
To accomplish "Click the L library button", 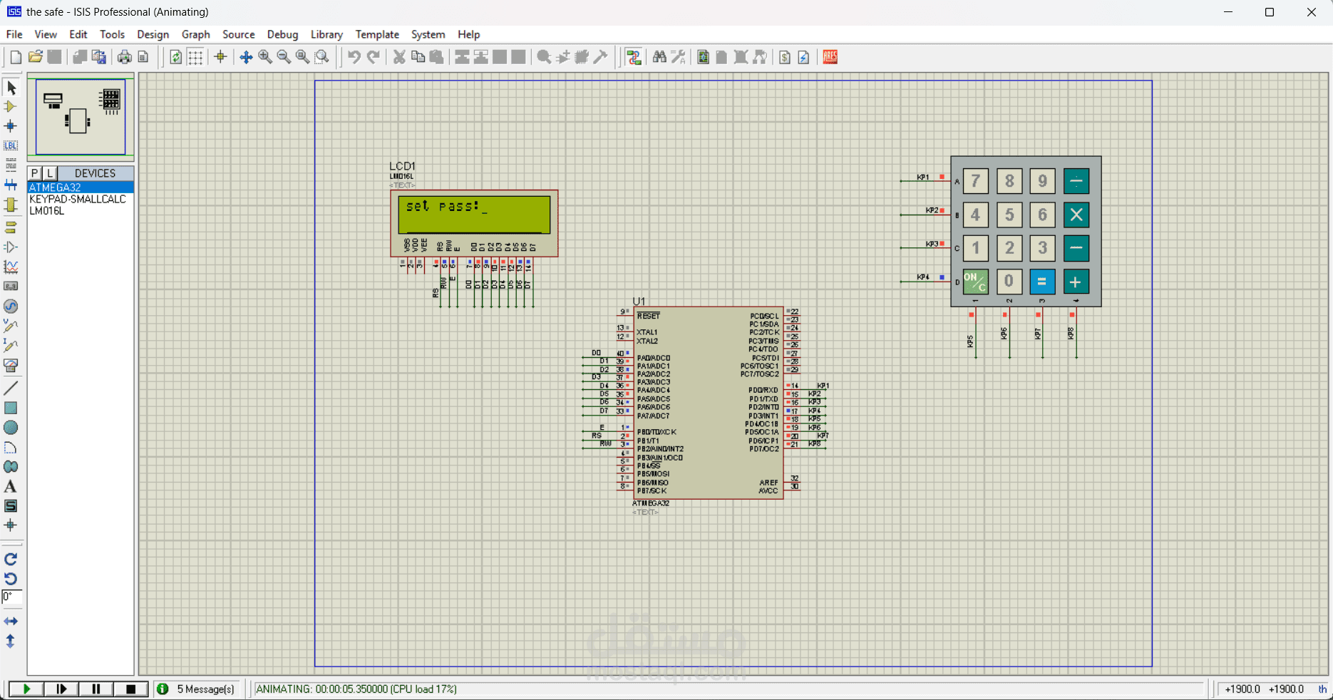I will point(50,173).
